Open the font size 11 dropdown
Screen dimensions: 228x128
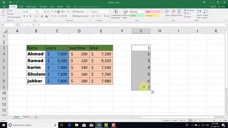point(42,12)
